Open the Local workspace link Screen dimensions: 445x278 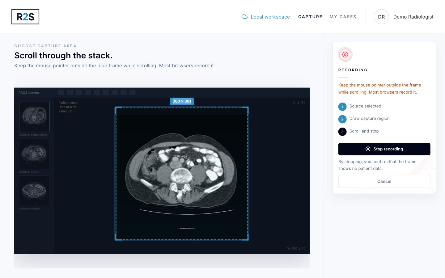[266, 17]
